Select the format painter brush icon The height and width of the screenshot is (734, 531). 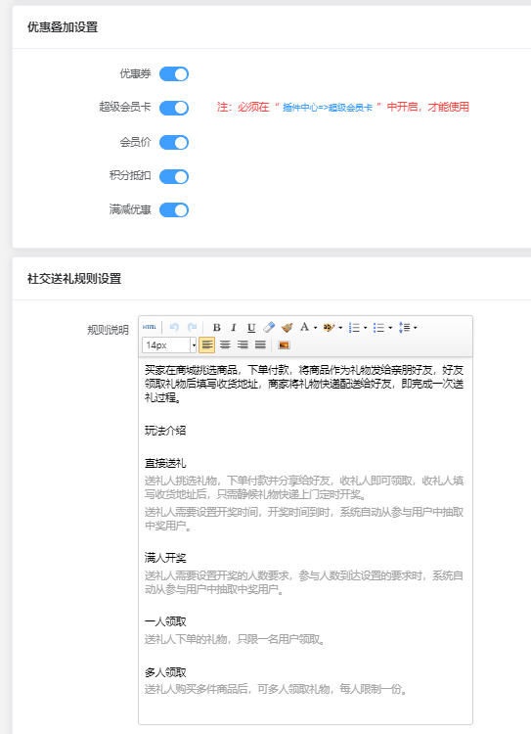tap(287, 327)
